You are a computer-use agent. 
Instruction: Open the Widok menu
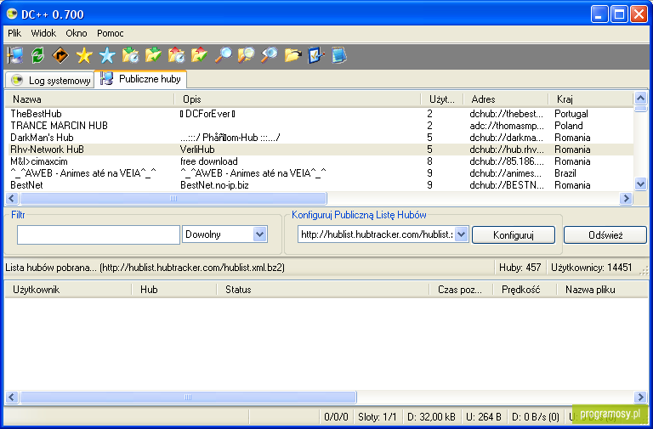(x=43, y=33)
